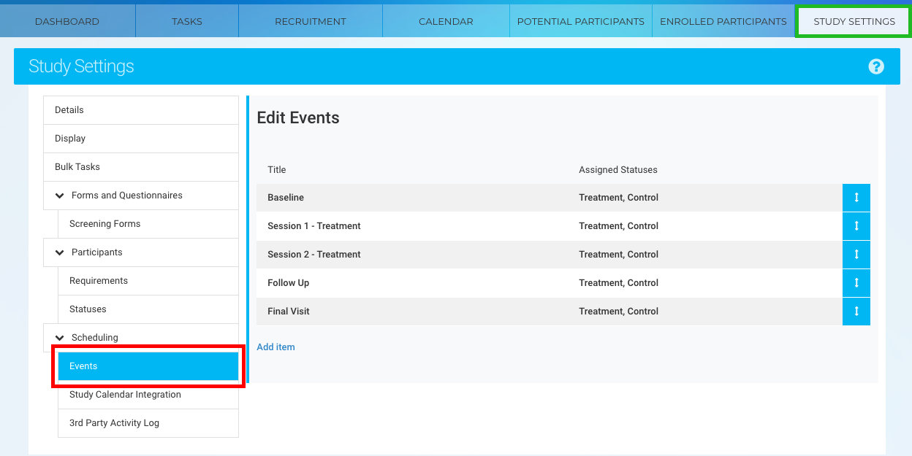
Task: Click the Add item link
Action: coord(275,347)
